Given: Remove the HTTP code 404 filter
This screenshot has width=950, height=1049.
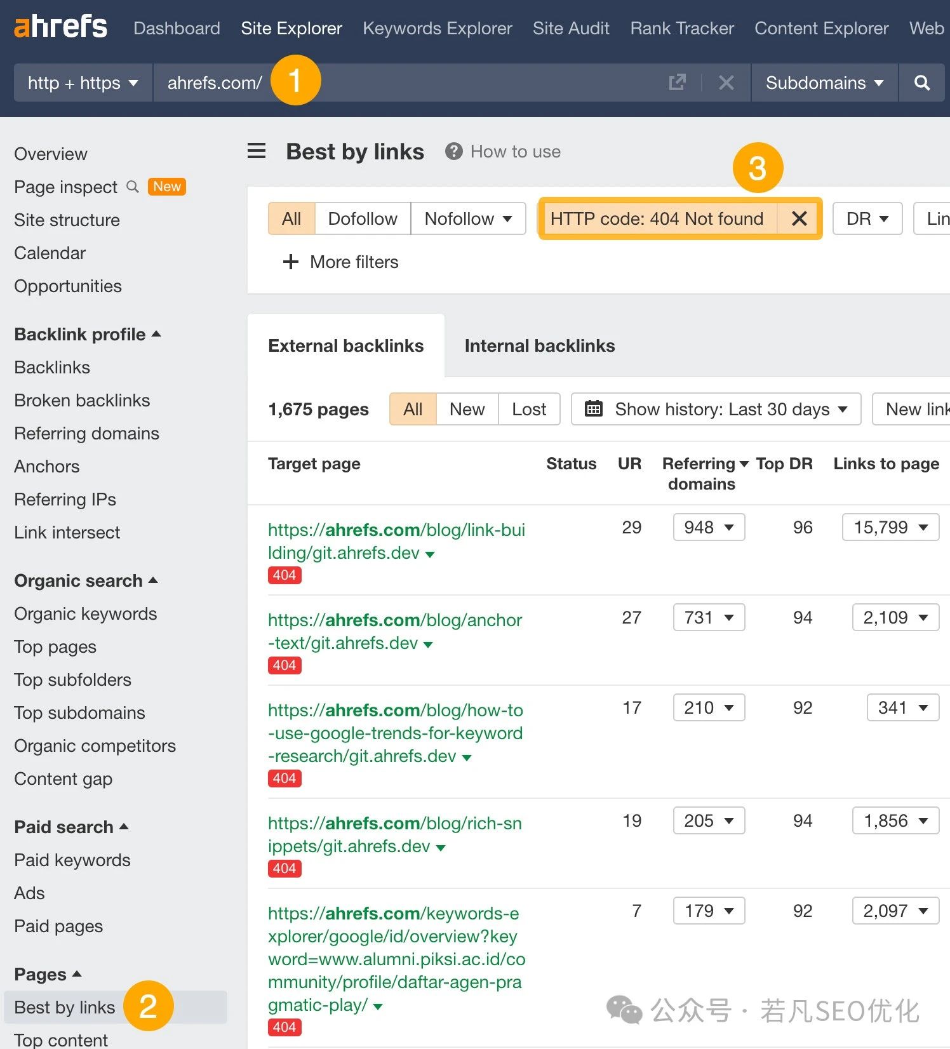Looking at the screenshot, I should coord(799,218).
